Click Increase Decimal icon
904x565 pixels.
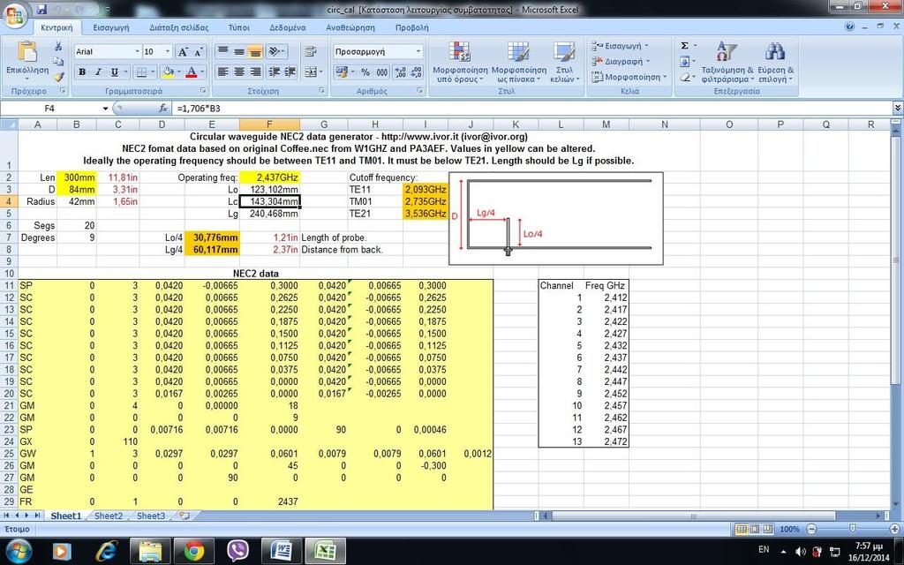pyautogui.click(x=400, y=72)
